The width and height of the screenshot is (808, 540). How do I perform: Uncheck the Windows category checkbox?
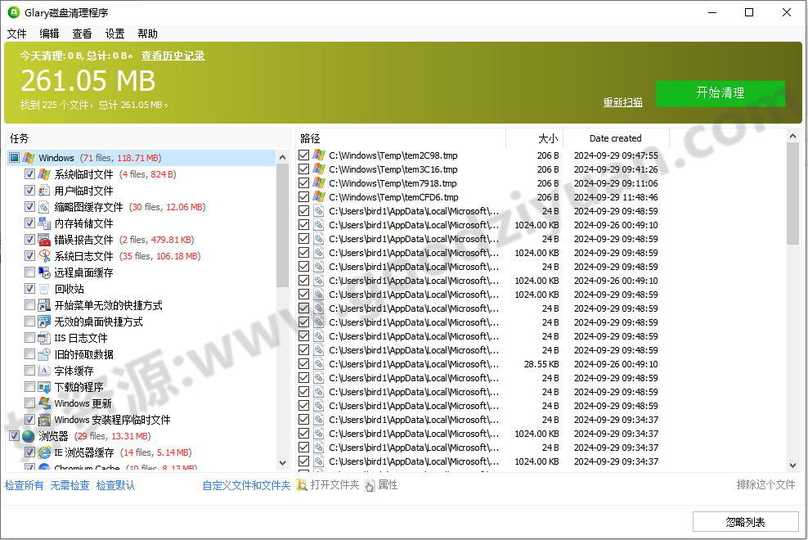point(13,157)
